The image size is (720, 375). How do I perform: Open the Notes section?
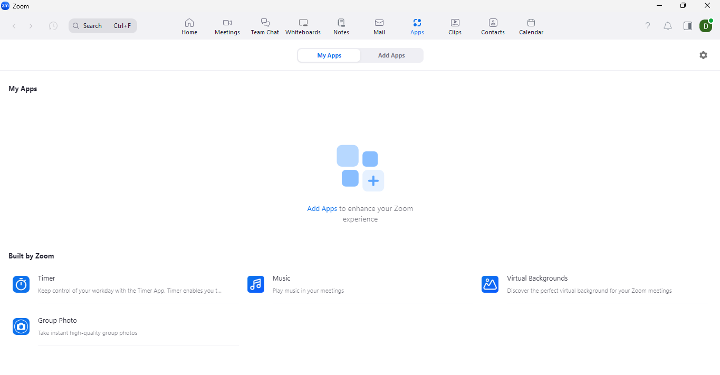[x=341, y=26]
